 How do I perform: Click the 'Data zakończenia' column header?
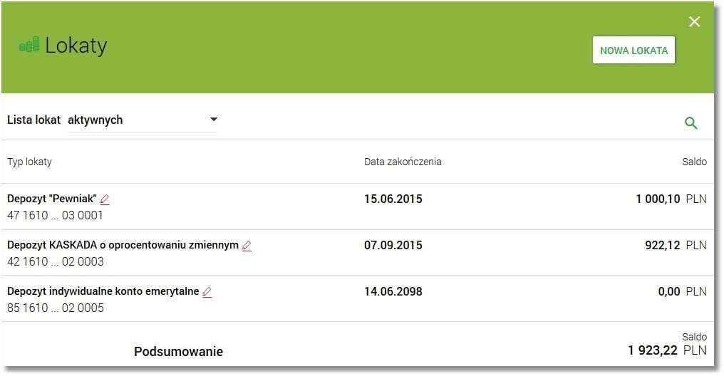coord(403,162)
